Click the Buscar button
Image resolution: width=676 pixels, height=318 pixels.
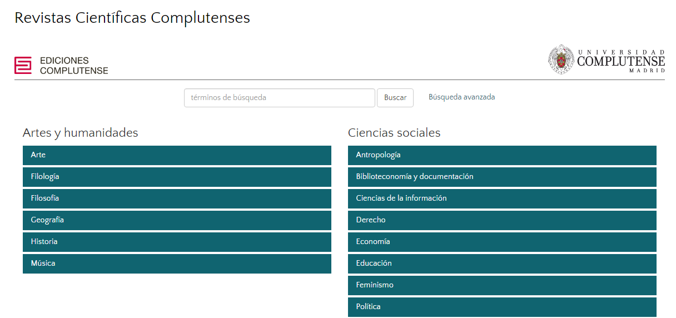point(395,98)
